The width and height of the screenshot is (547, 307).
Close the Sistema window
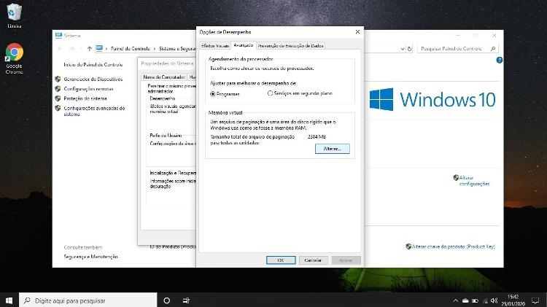coord(494,35)
